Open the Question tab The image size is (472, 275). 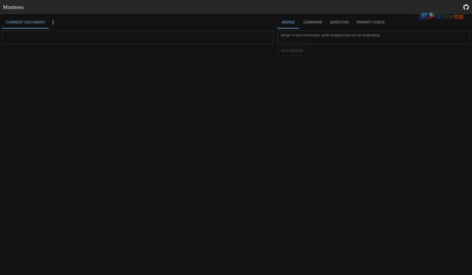[x=339, y=22]
